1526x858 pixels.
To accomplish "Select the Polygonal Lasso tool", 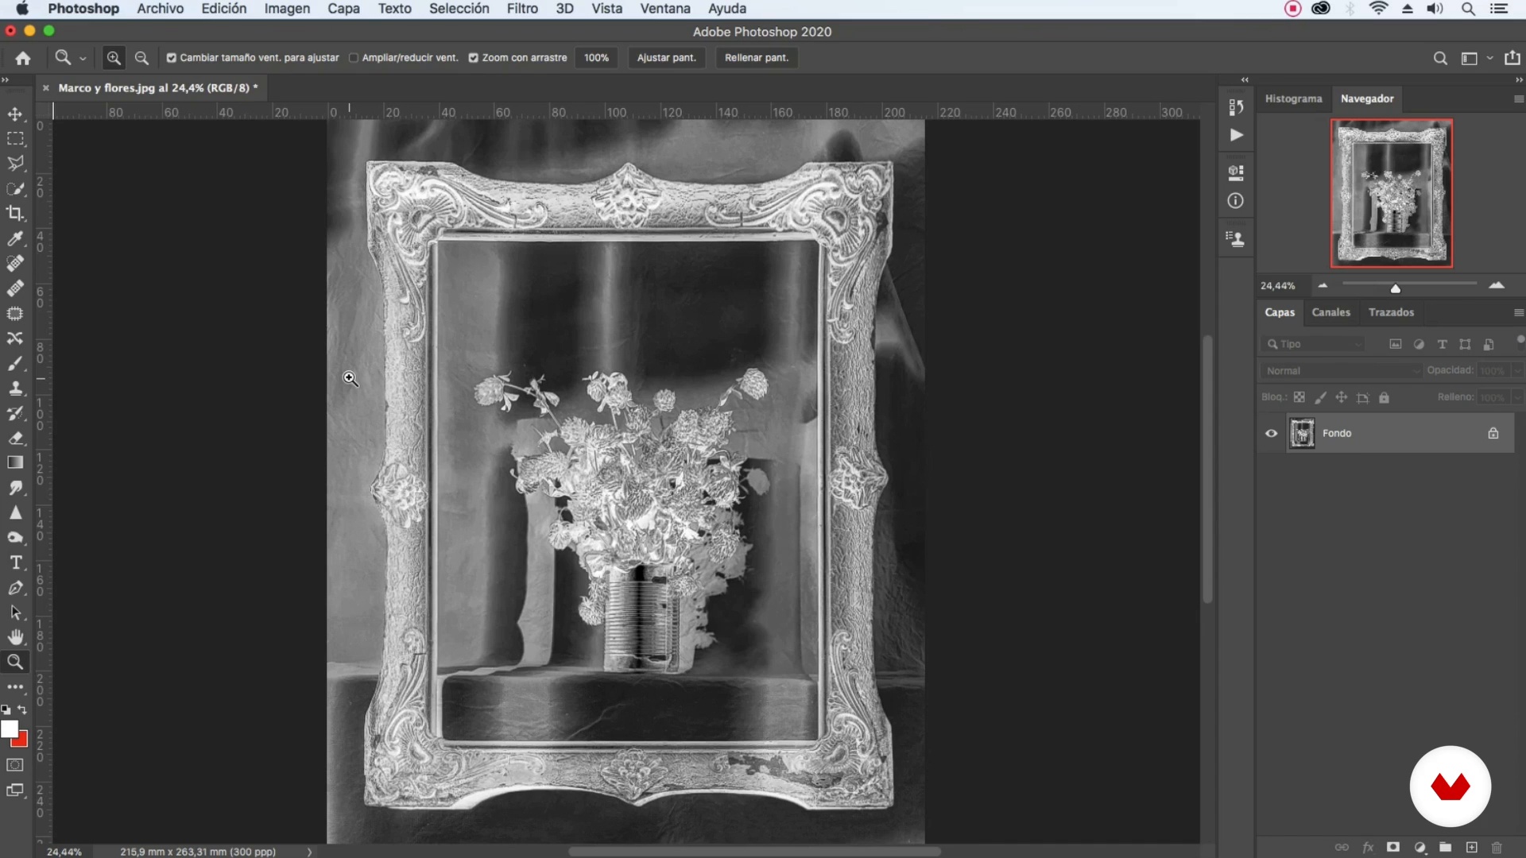I will click(x=15, y=163).
